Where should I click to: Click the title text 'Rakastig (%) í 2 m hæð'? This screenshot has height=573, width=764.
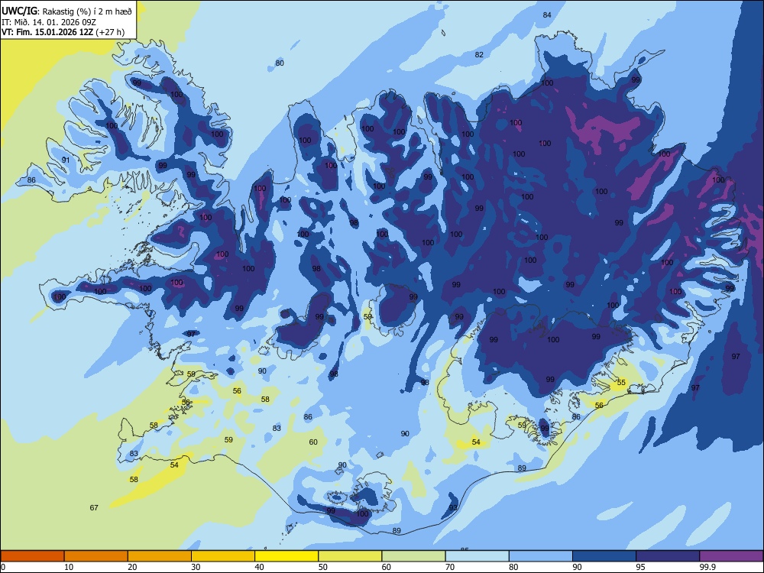(87, 11)
